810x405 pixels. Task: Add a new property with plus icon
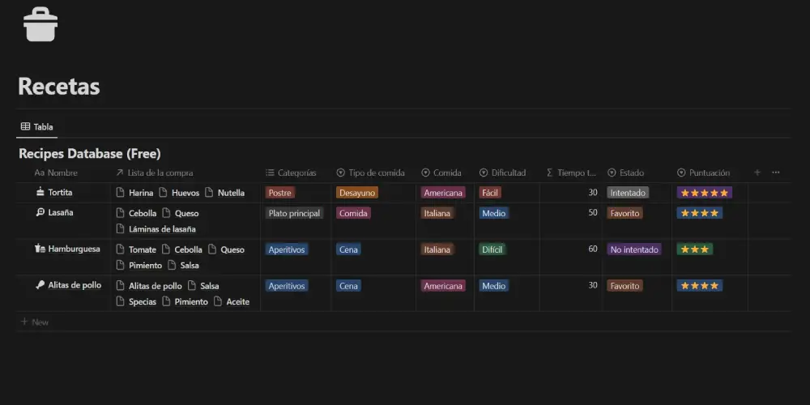[x=757, y=173]
